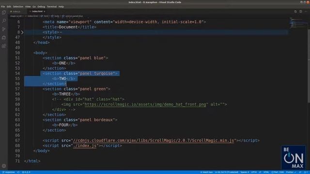Select the index.html editor tab
This screenshot has width=310, height=174.
click(37, 12)
